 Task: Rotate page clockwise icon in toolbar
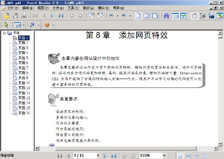point(91,16)
